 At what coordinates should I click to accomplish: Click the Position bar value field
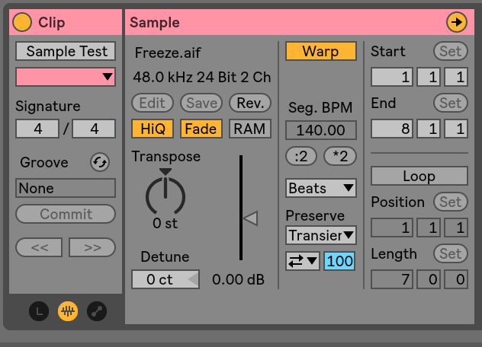coord(392,228)
